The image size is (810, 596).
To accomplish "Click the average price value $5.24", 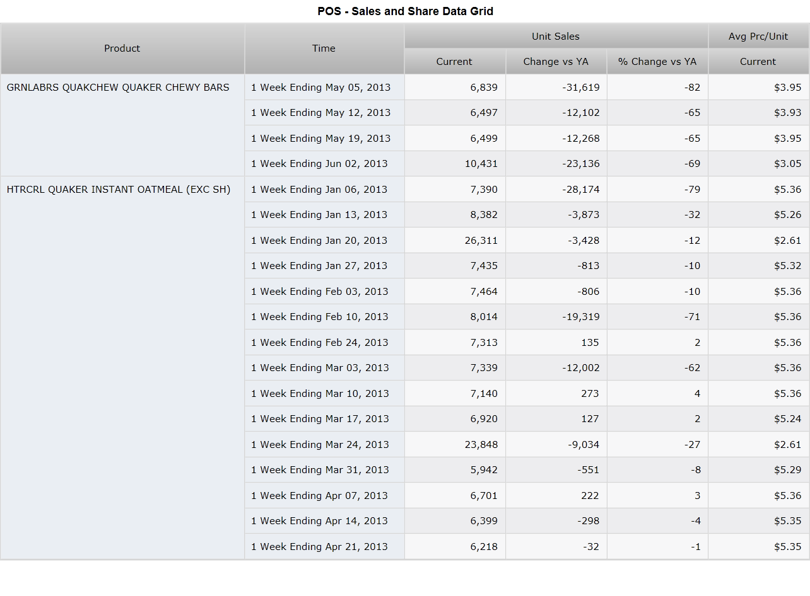I will (x=788, y=419).
